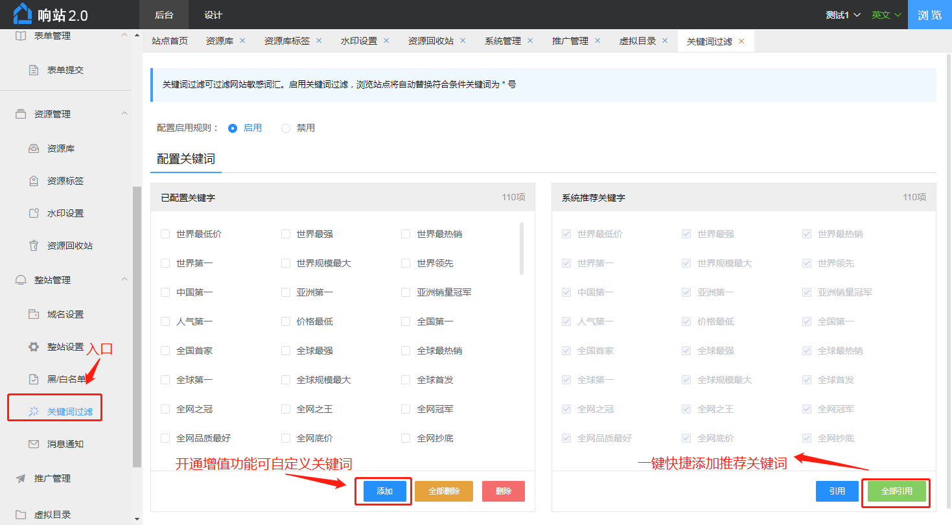Close the 水印设置 tab

tap(386, 41)
